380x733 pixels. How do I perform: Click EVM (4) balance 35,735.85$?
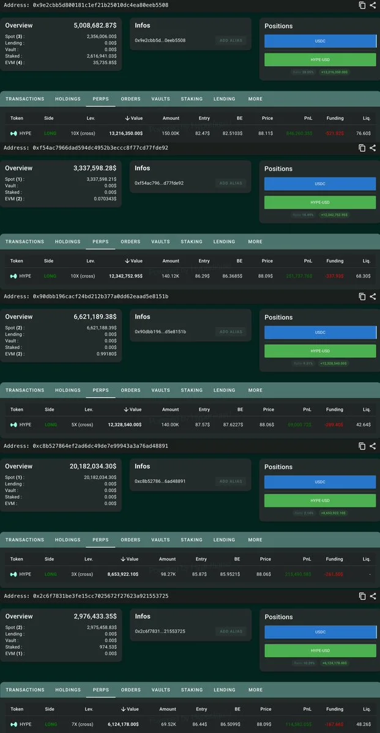click(105, 62)
